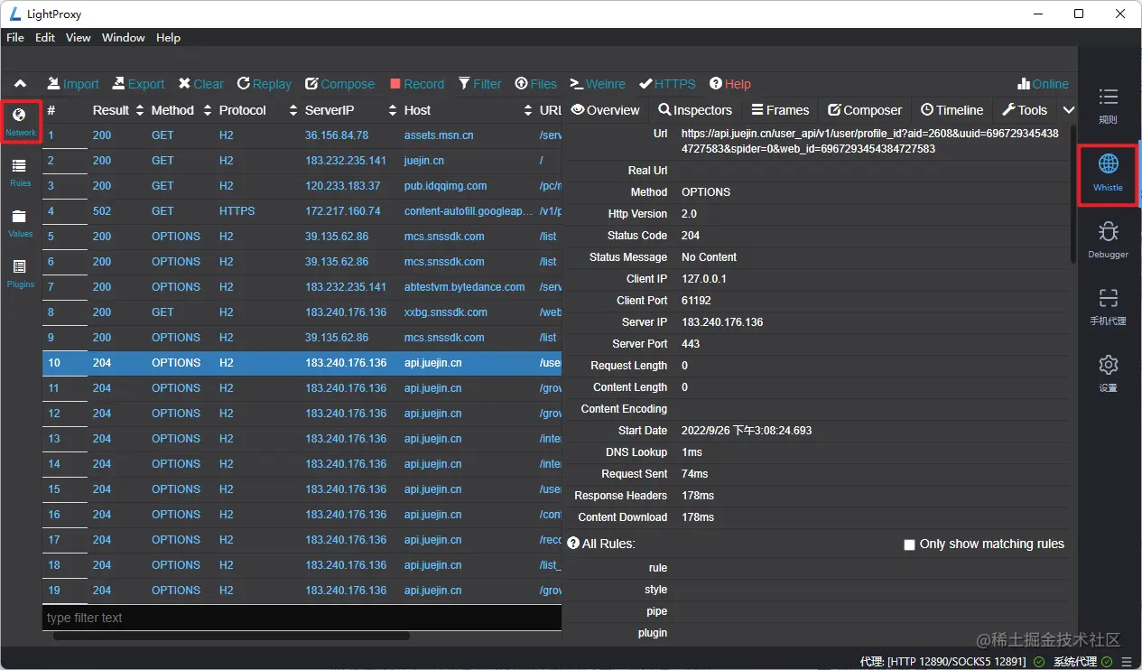Switch to the Composer tab

click(x=865, y=110)
